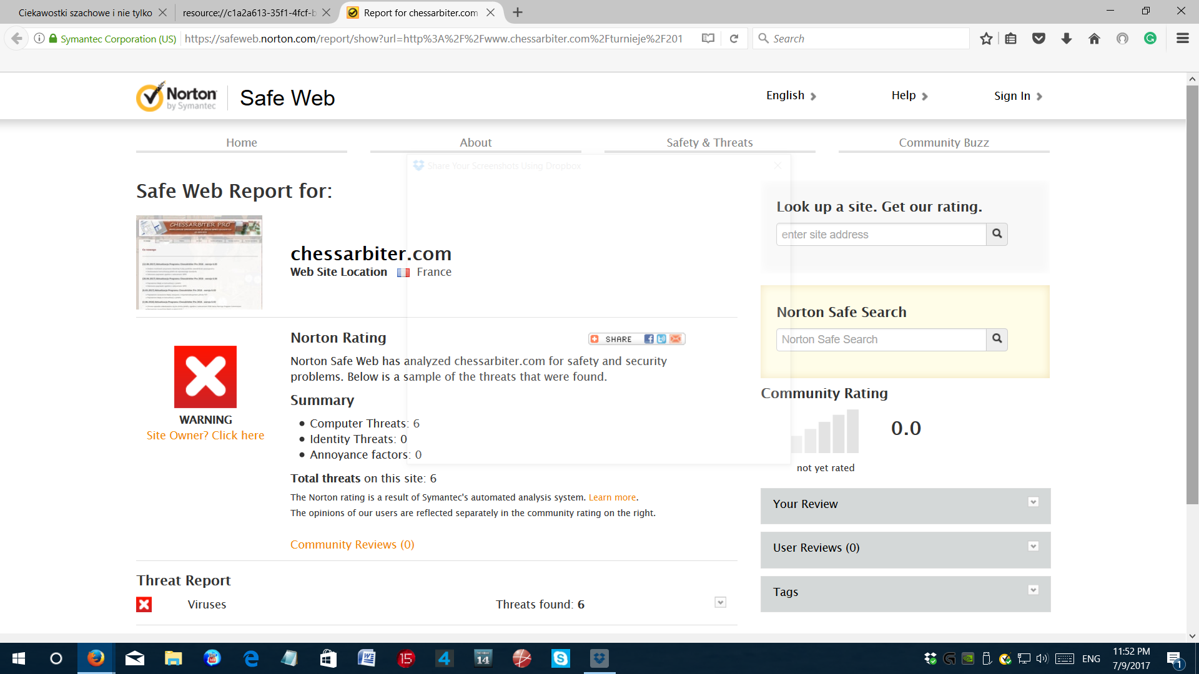The height and width of the screenshot is (674, 1199).
Task: Click the Firefox Search box
Action: point(862,39)
